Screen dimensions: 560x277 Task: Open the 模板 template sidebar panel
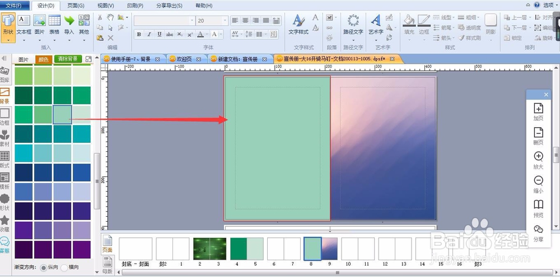coord(4,182)
